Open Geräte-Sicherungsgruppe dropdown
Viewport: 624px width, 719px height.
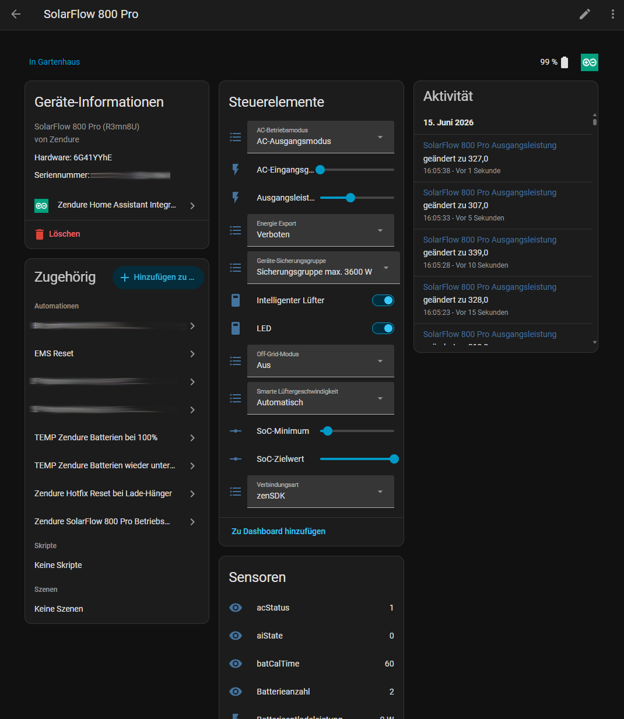click(x=324, y=268)
